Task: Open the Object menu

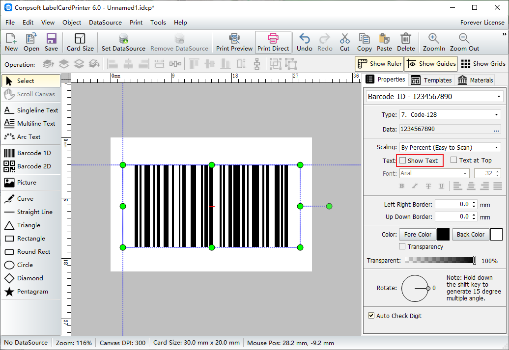Action: click(x=72, y=23)
